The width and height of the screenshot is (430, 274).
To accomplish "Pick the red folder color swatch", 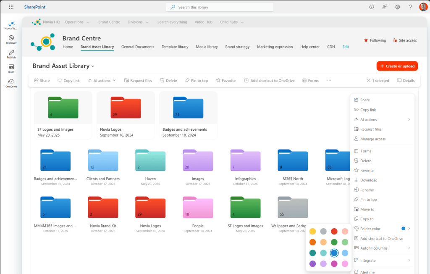I will point(334,231).
